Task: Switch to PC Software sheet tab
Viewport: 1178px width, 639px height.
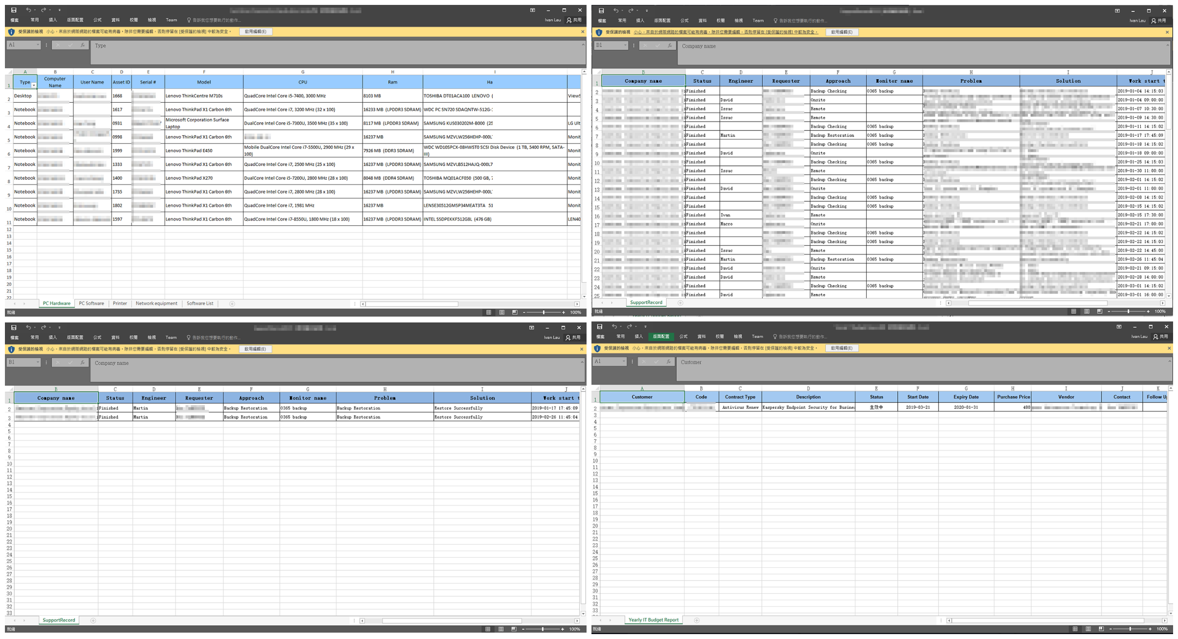Action: click(x=91, y=303)
